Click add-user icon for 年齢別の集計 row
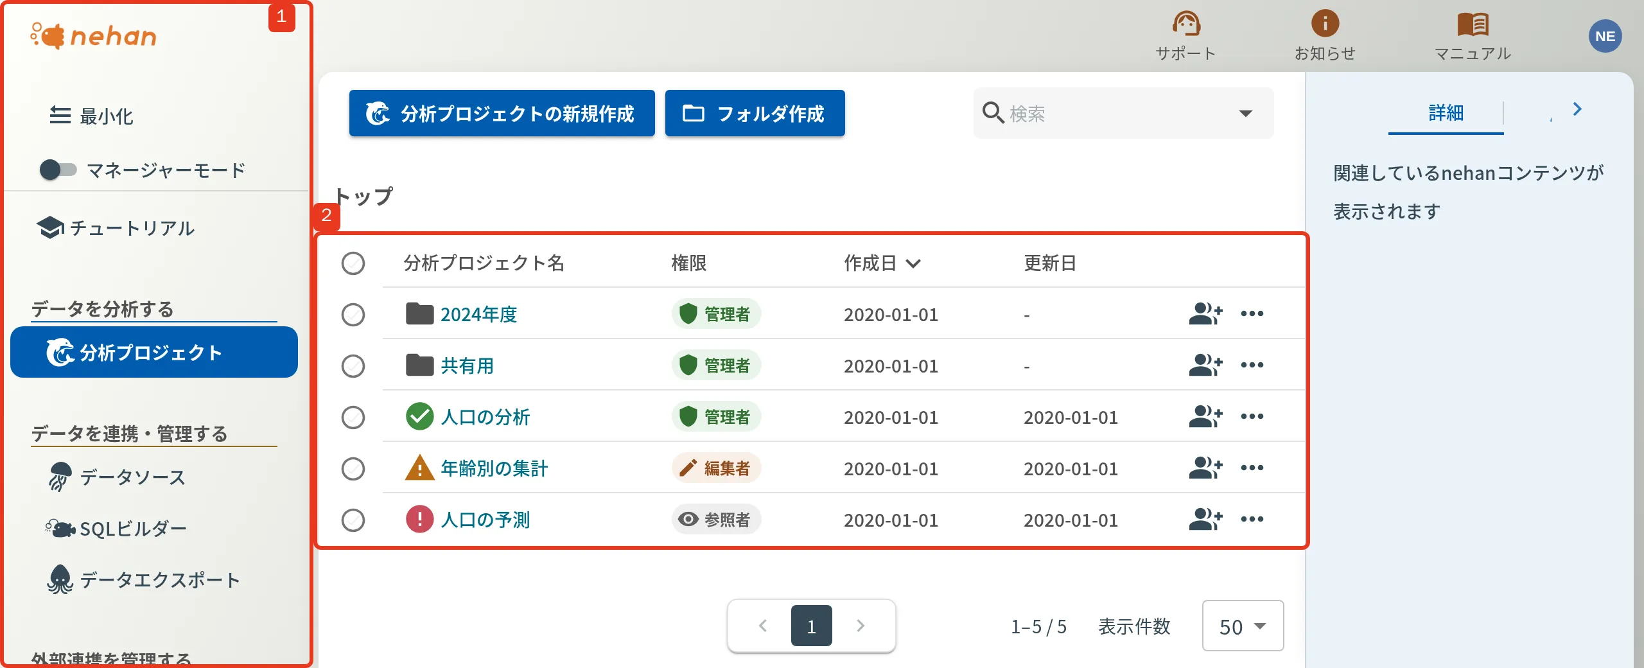 tap(1205, 468)
